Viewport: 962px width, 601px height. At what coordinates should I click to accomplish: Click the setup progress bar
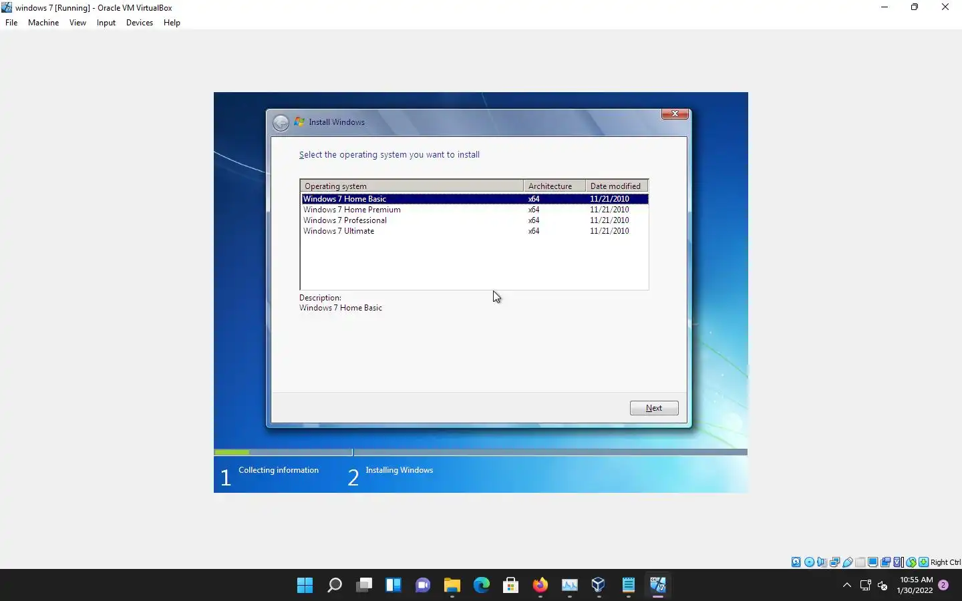(480, 452)
